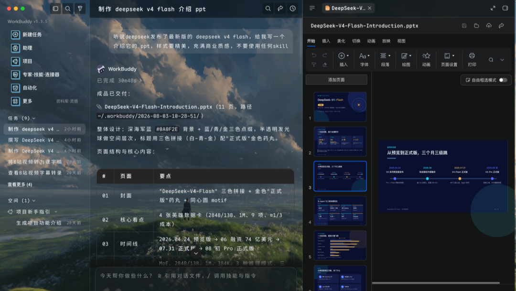Open the 插入 toolbar dropdown
This screenshot has height=291, width=516.
click(343, 60)
